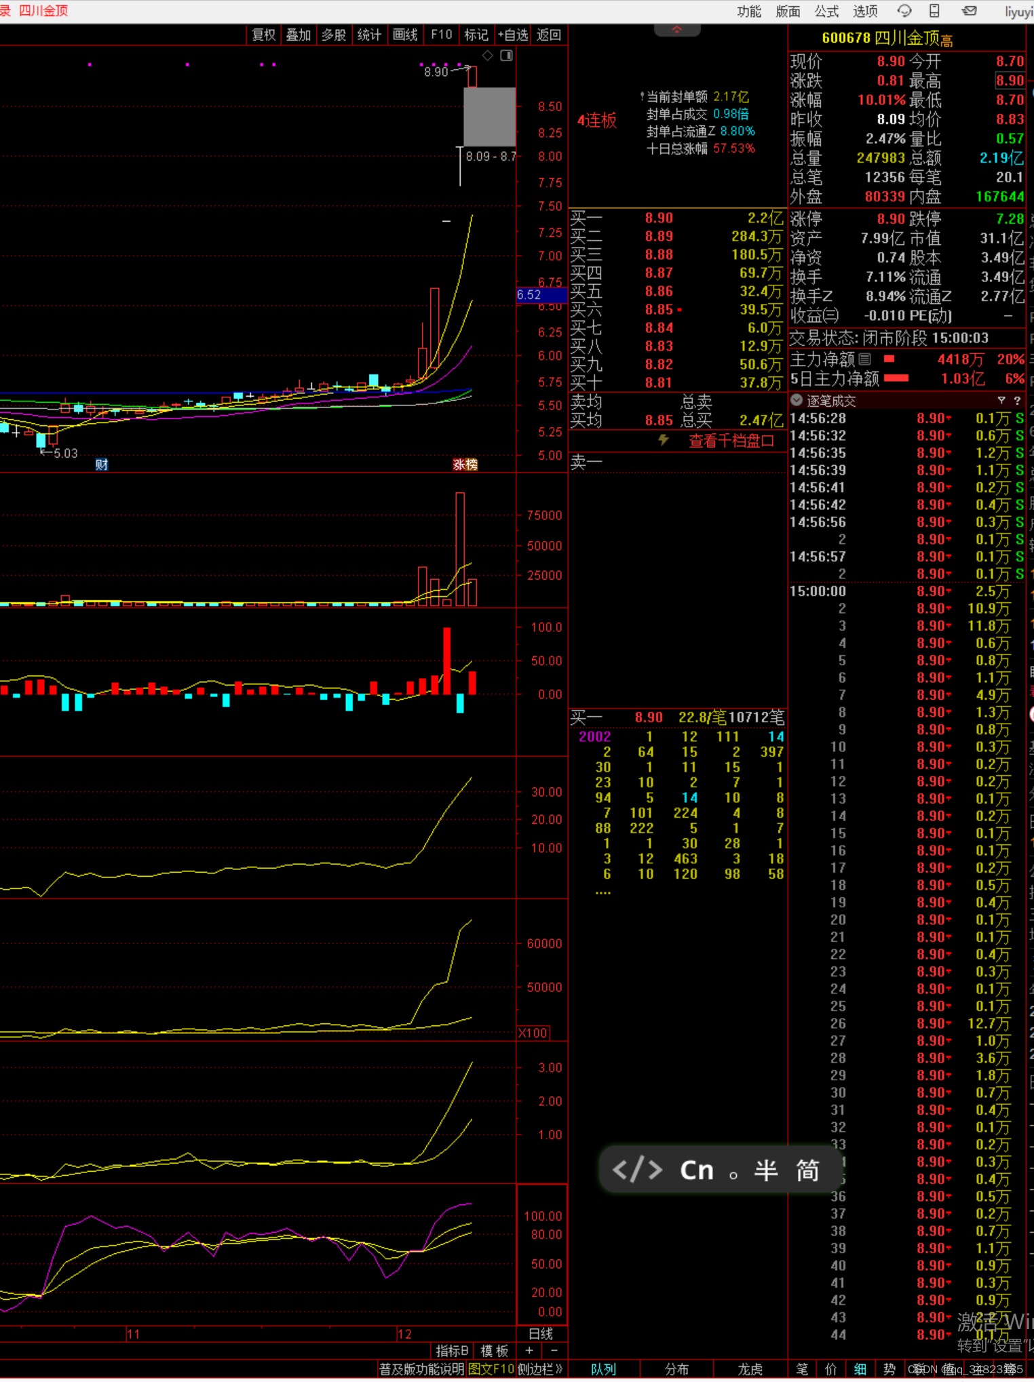This screenshot has width=1034, height=1382.
Task: Click the X100 scale label
Action: [533, 1033]
